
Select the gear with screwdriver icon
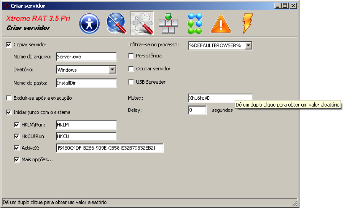point(142,23)
